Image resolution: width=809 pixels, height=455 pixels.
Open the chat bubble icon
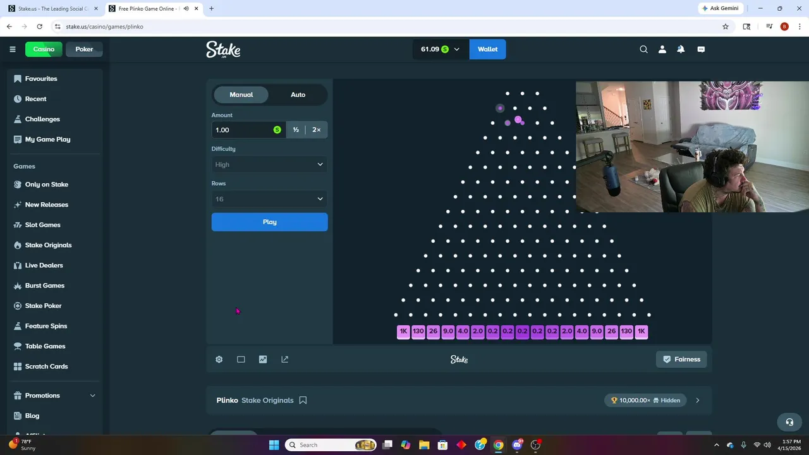(701, 49)
